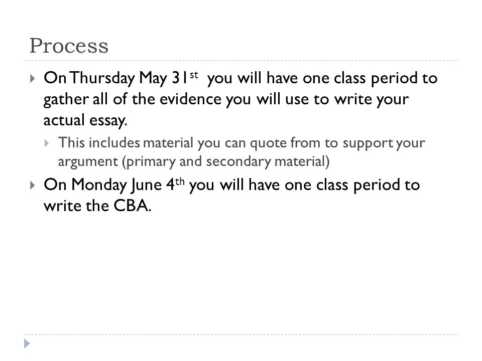Screen dimensions: 482x361
Task: Click the dashed divider line under the title
Action: (x=241, y=61)
